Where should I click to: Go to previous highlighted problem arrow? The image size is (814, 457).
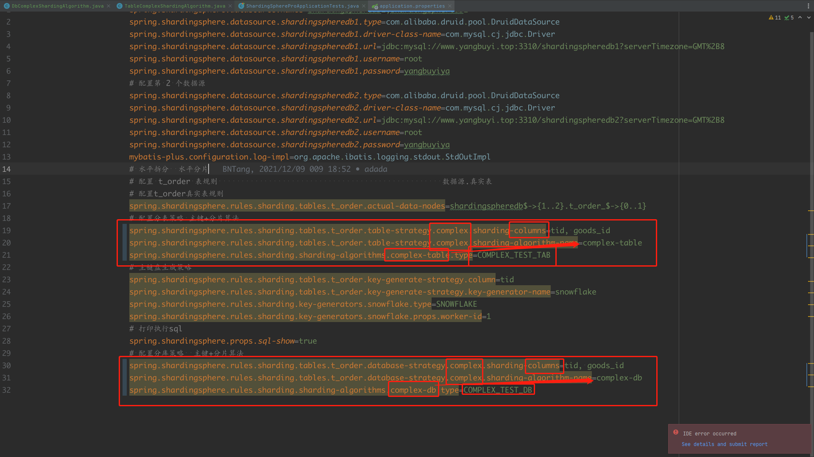[x=800, y=18]
